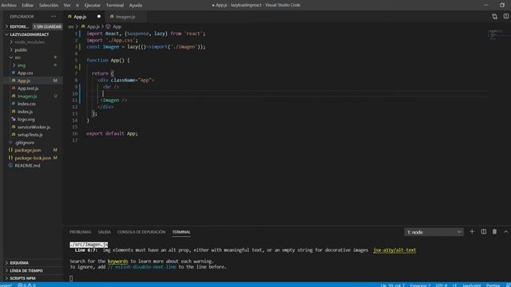Open package-lock.json in explorer
Viewport: 511px width, 287px height.
coord(33,158)
